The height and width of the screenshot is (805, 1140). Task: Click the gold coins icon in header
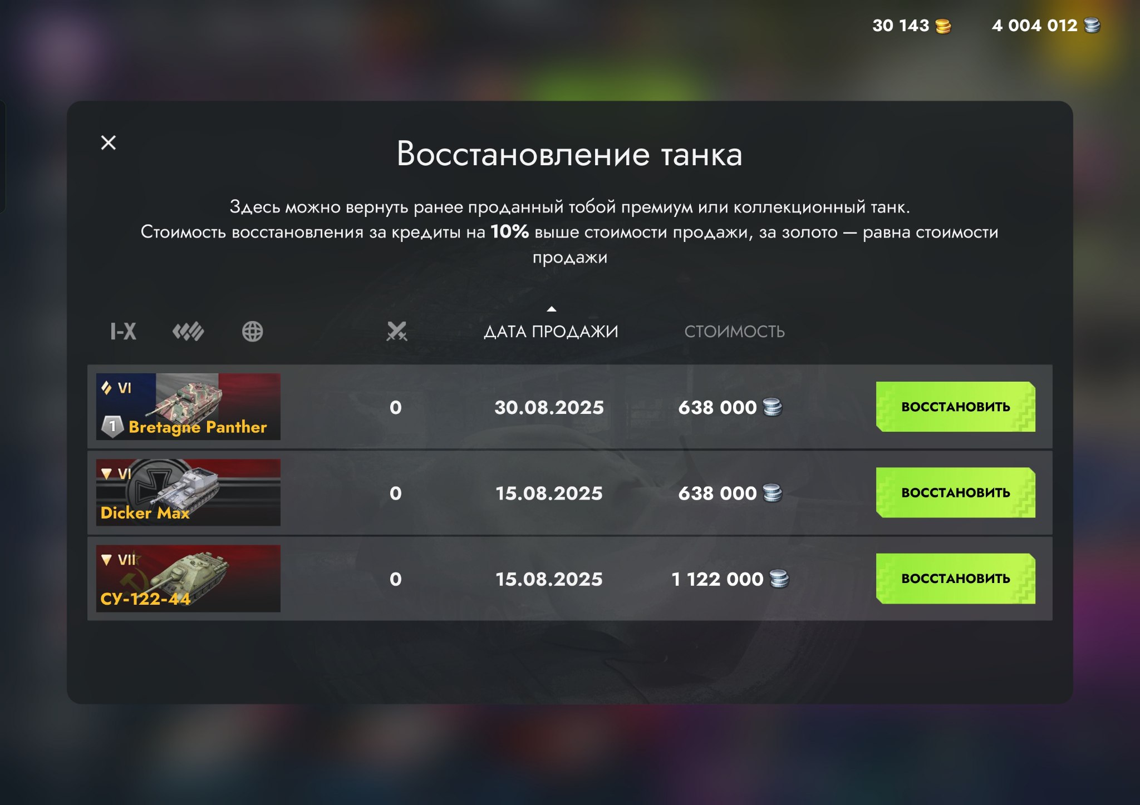click(x=943, y=26)
